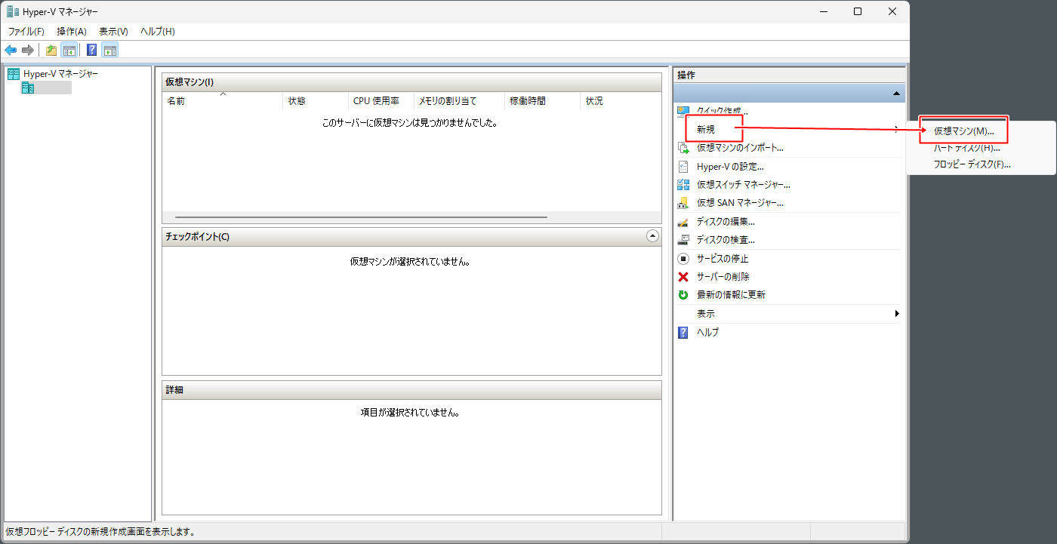Viewport: 1057px width, 544px height.
Task: Click the Up one level folder icon
Action: (x=51, y=51)
